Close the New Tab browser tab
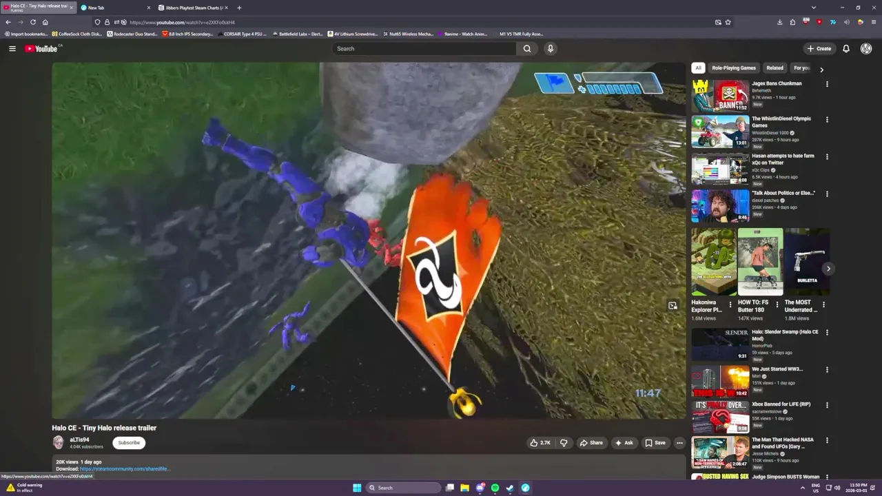882x496 pixels. tap(148, 8)
